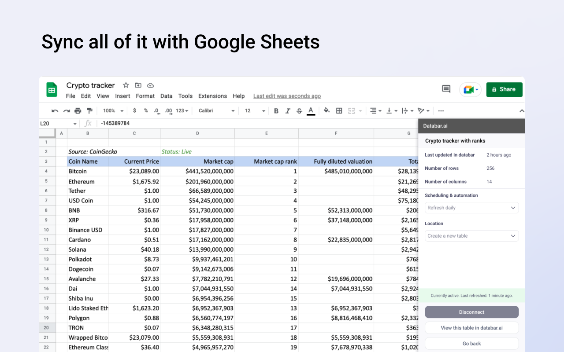Open the text rotation dropdown
Image resolution: width=564 pixels, height=352 pixels.
coord(423,111)
